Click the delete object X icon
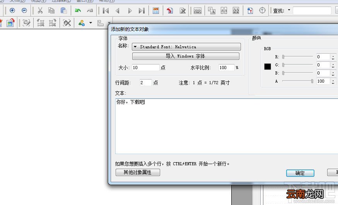This screenshot has height=205, width=338. pos(67,23)
